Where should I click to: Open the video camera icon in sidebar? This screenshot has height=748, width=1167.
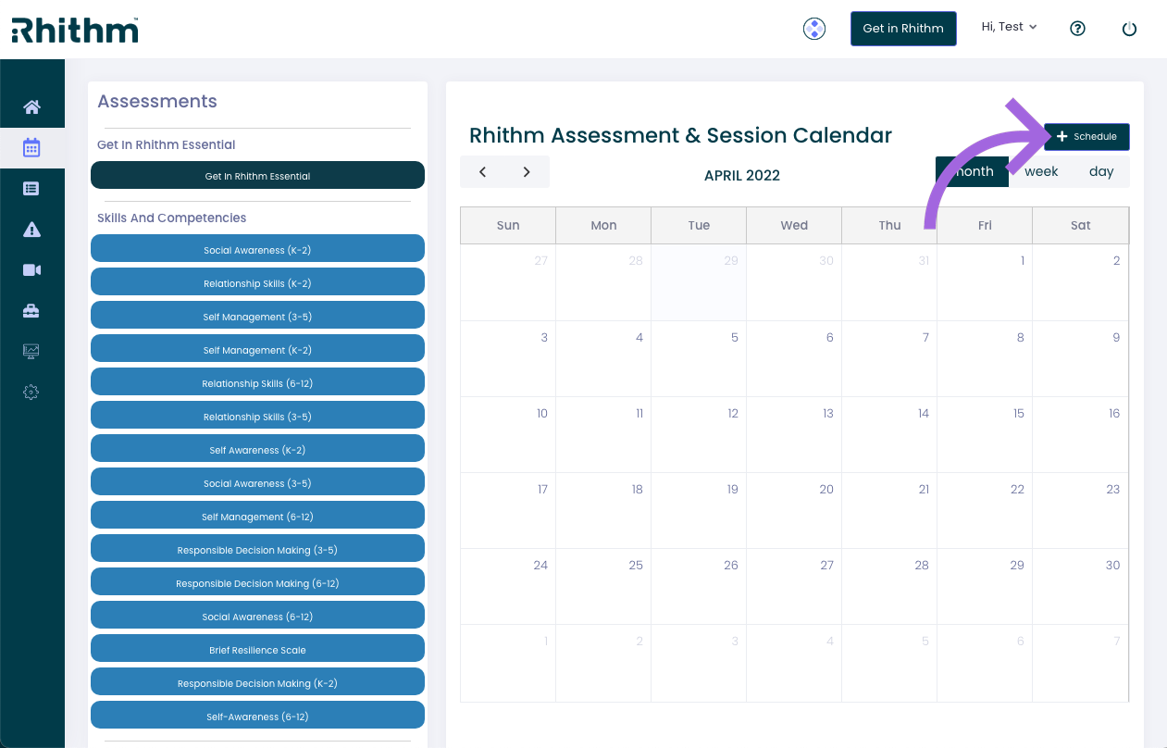click(31, 269)
